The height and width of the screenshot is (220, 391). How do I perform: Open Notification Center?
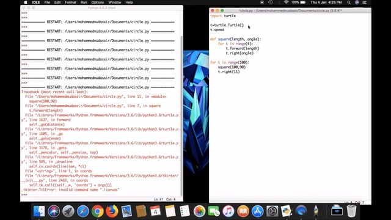[x=364, y=2]
